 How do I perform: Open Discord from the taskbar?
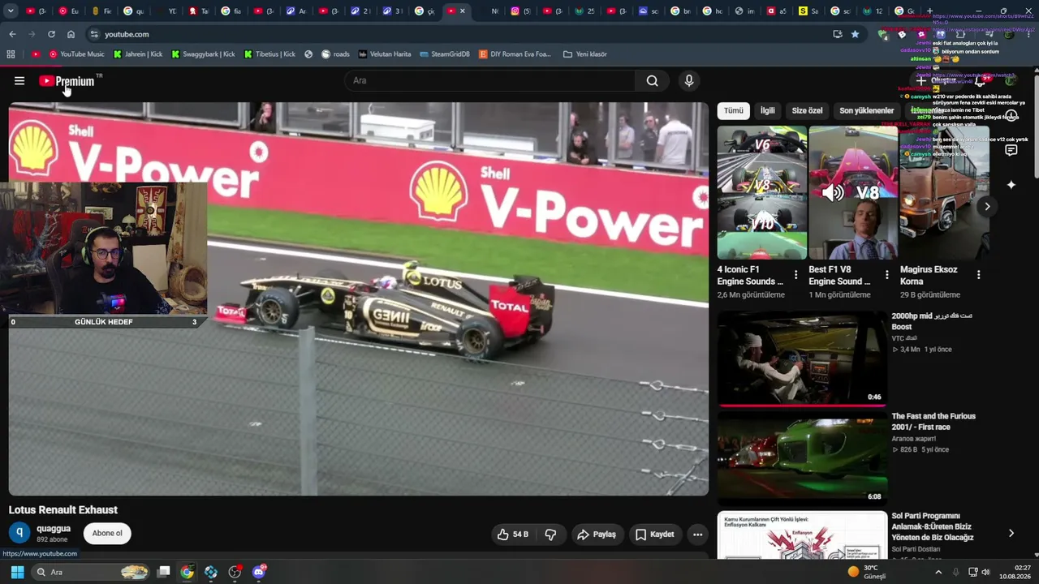[x=259, y=572]
